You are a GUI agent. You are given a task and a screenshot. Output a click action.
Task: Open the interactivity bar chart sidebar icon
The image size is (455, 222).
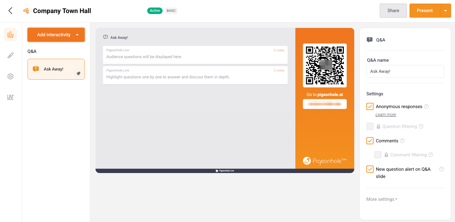(10, 34)
